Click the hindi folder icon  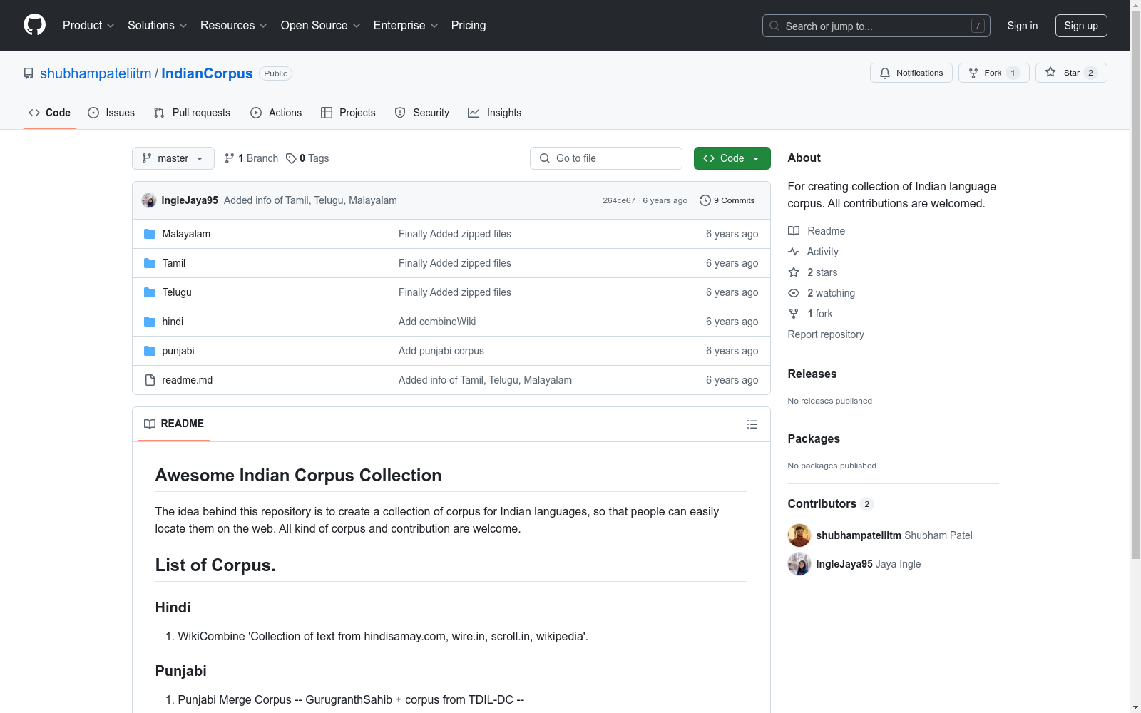click(150, 322)
